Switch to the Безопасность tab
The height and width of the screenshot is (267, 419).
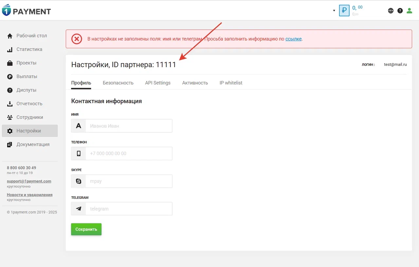tap(118, 83)
